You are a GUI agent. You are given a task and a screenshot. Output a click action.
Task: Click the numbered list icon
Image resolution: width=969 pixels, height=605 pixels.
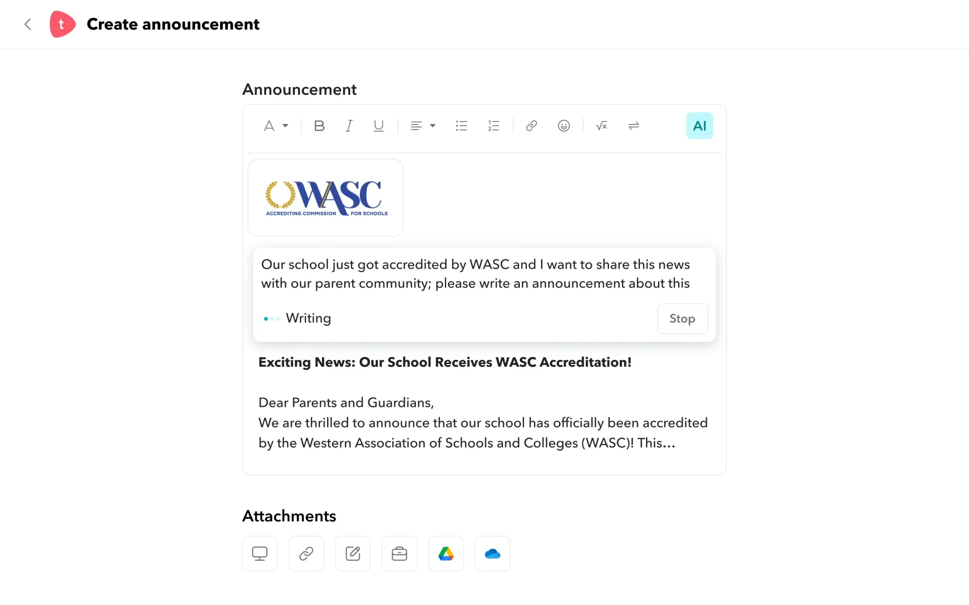[x=493, y=126]
